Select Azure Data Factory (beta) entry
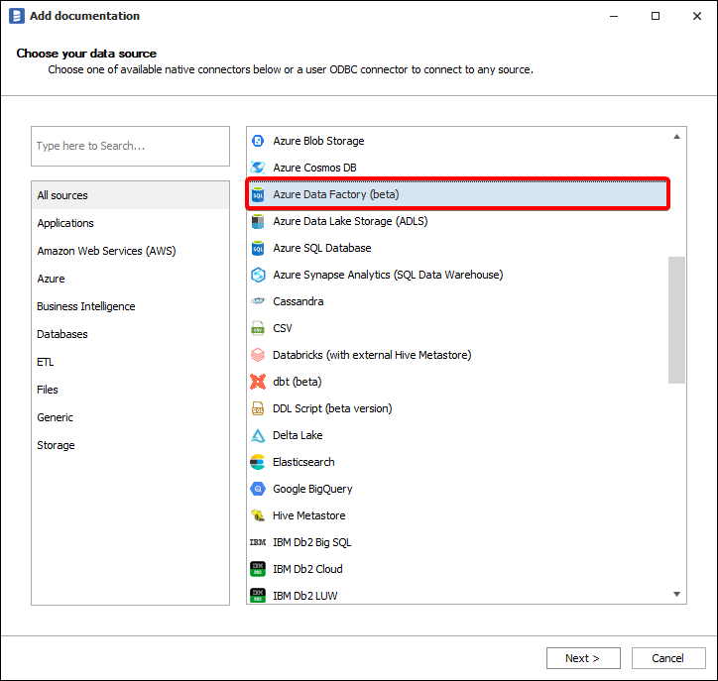This screenshot has width=718, height=681. (x=336, y=194)
